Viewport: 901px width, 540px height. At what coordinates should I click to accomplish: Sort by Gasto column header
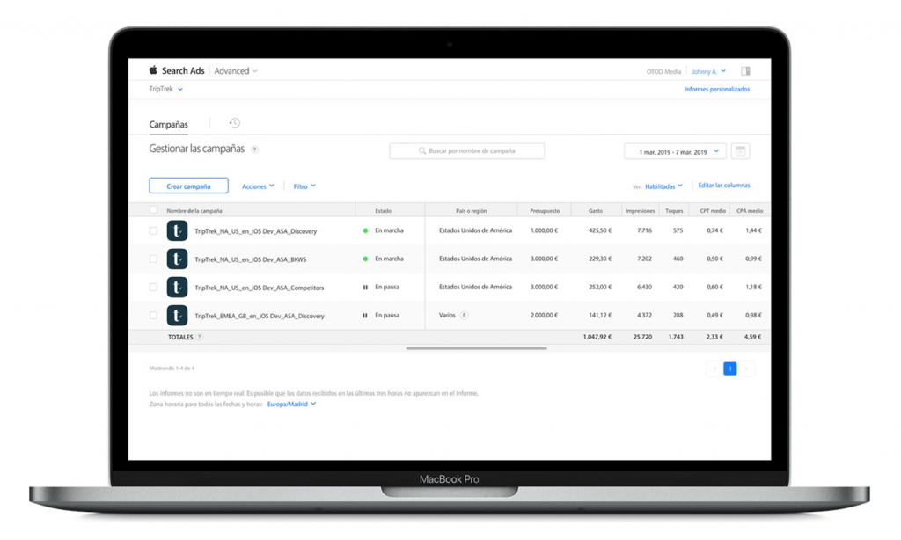(596, 211)
